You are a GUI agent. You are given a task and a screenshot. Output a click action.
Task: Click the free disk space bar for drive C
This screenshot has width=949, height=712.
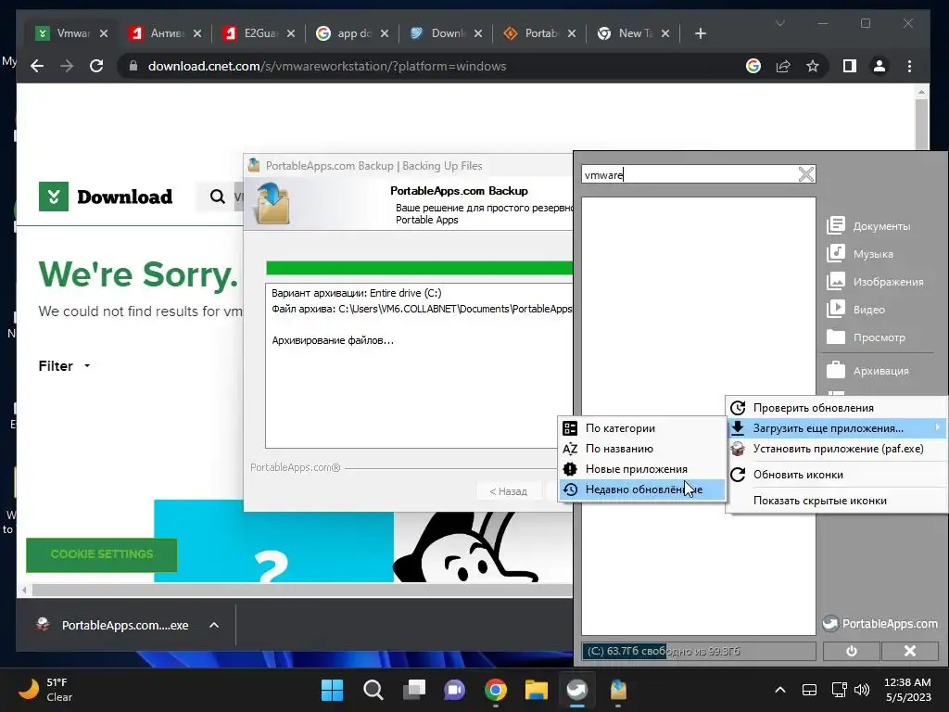click(699, 652)
